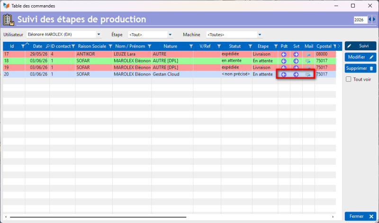This screenshot has width=379, height=223.
Task: Click the Modifier button
Action: 361,57
